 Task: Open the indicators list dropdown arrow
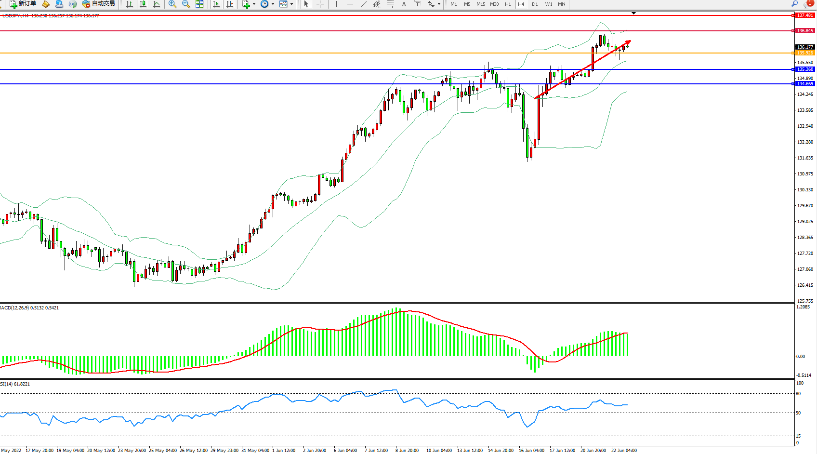(x=254, y=4)
